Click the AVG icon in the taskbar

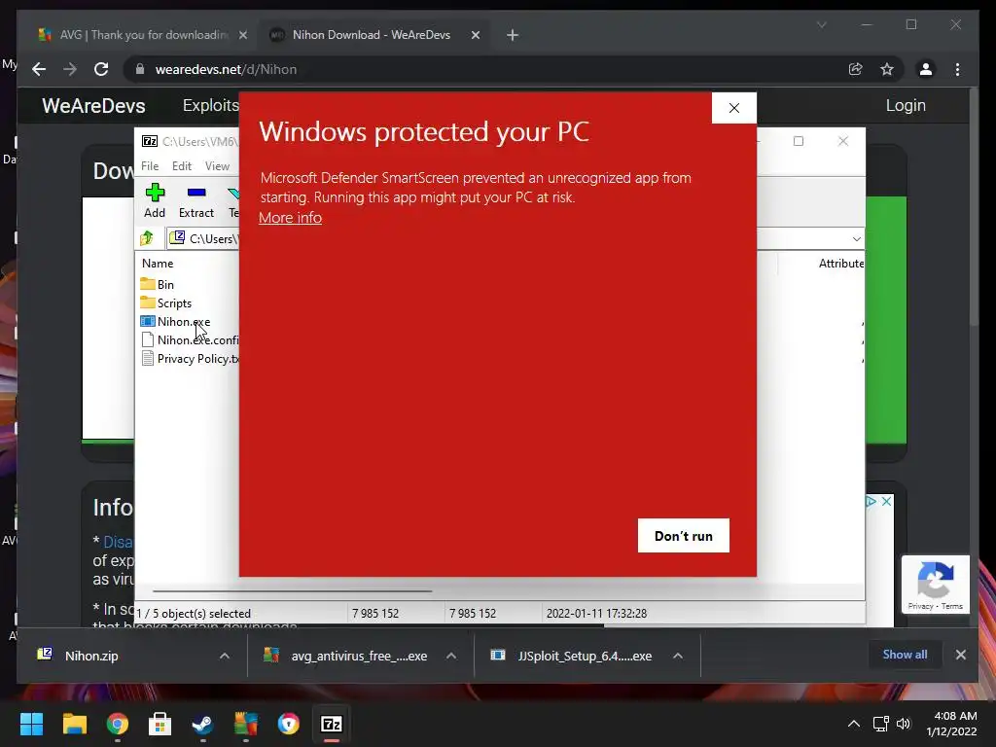(246, 724)
